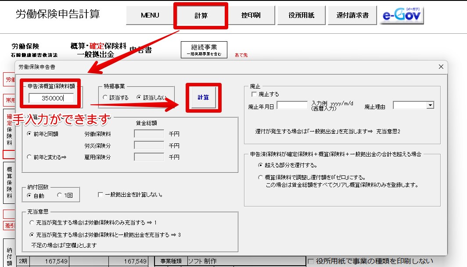
Task: Select 労働保険料と一般拠出金を充当する ⇒ 3 option
Action: 32,235
